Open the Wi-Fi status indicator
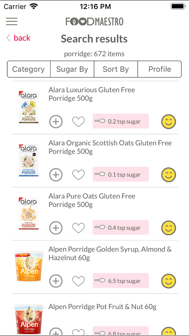The image size is (189, 336). [33, 6]
